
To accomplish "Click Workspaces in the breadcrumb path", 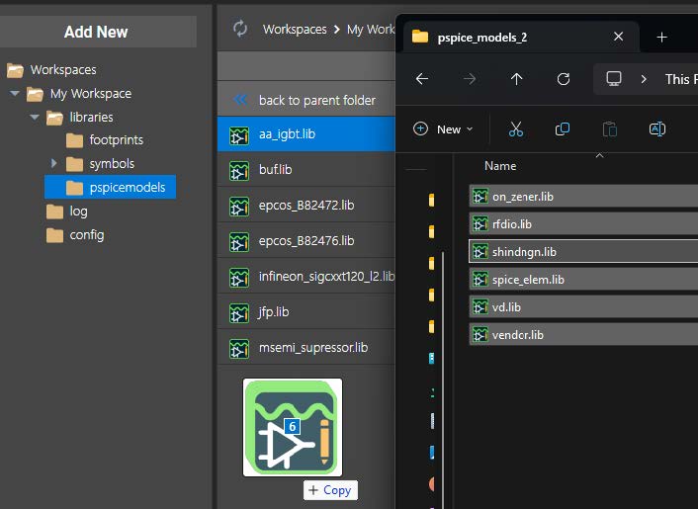I will tap(295, 30).
